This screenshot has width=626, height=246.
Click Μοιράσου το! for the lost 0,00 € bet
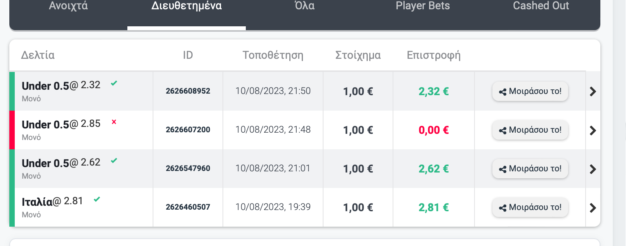(530, 130)
